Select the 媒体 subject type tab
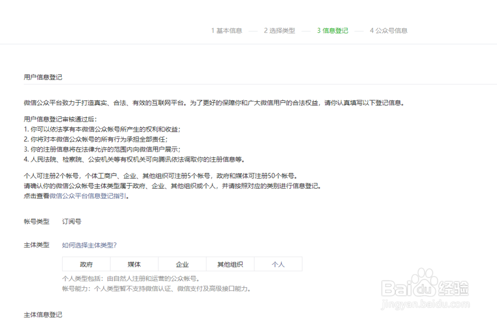Screen dimensions: 497x321 (x=134, y=264)
